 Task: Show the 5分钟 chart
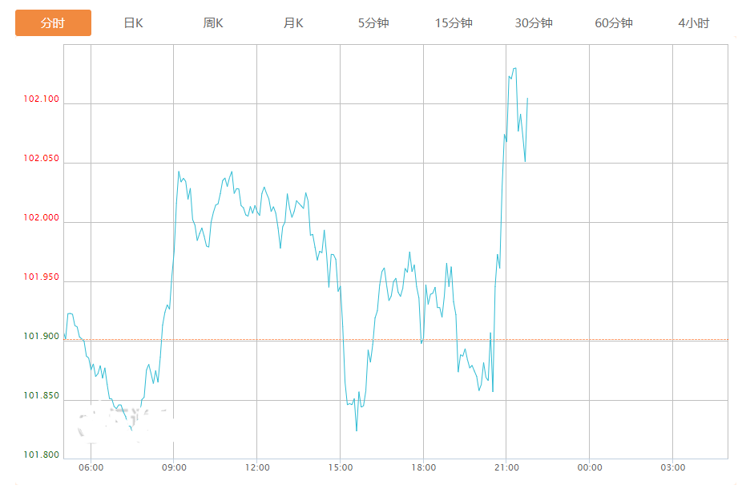[373, 23]
